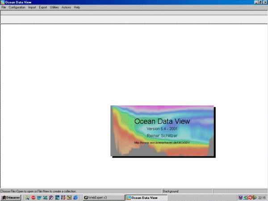
Task: Open the File menu
Action: pos(4,7)
